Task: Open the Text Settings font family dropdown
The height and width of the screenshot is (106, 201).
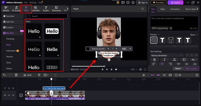Action: pos(167,55)
